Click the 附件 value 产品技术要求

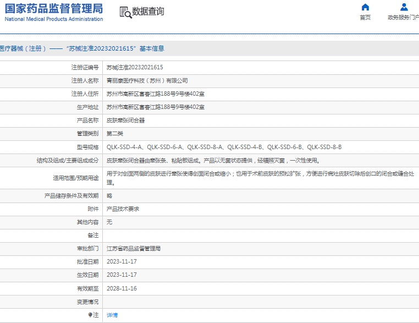click(123, 209)
